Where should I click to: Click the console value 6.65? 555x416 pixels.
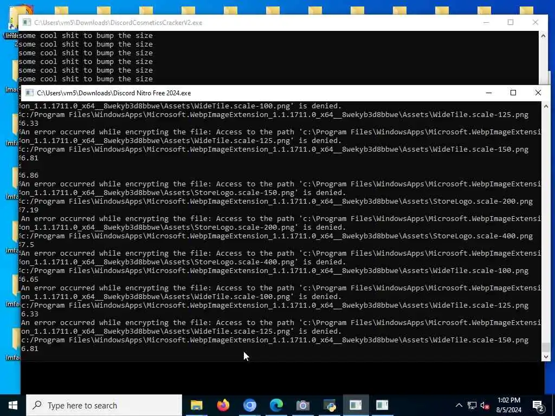pos(30,279)
